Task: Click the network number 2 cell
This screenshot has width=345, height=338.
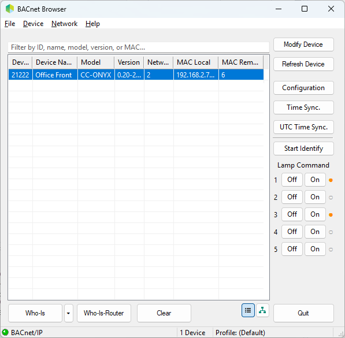Action: coord(158,75)
